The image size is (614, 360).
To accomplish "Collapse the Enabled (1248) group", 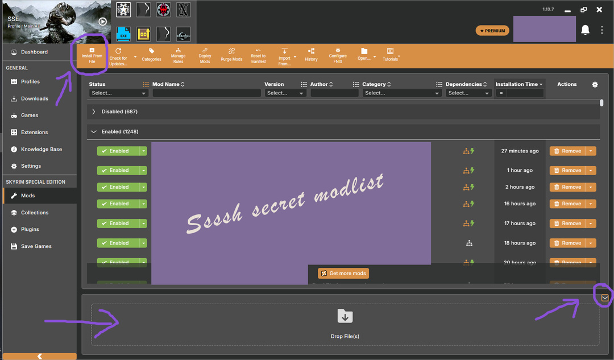I will (x=94, y=132).
